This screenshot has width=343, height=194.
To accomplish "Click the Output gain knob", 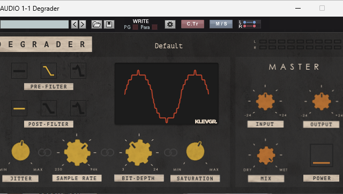I will coord(322,101).
